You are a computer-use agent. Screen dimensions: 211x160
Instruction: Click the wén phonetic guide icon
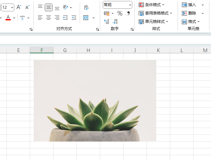(x=22, y=18)
